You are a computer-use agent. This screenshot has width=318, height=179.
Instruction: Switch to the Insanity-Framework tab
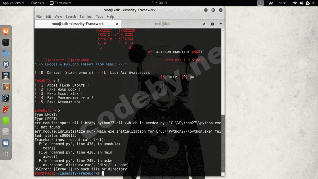coord(78,24)
